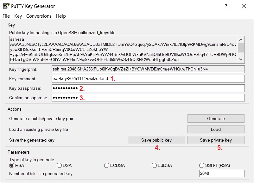Click the Save private key button
This screenshot has width=254, height=183.
tap(216, 140)
